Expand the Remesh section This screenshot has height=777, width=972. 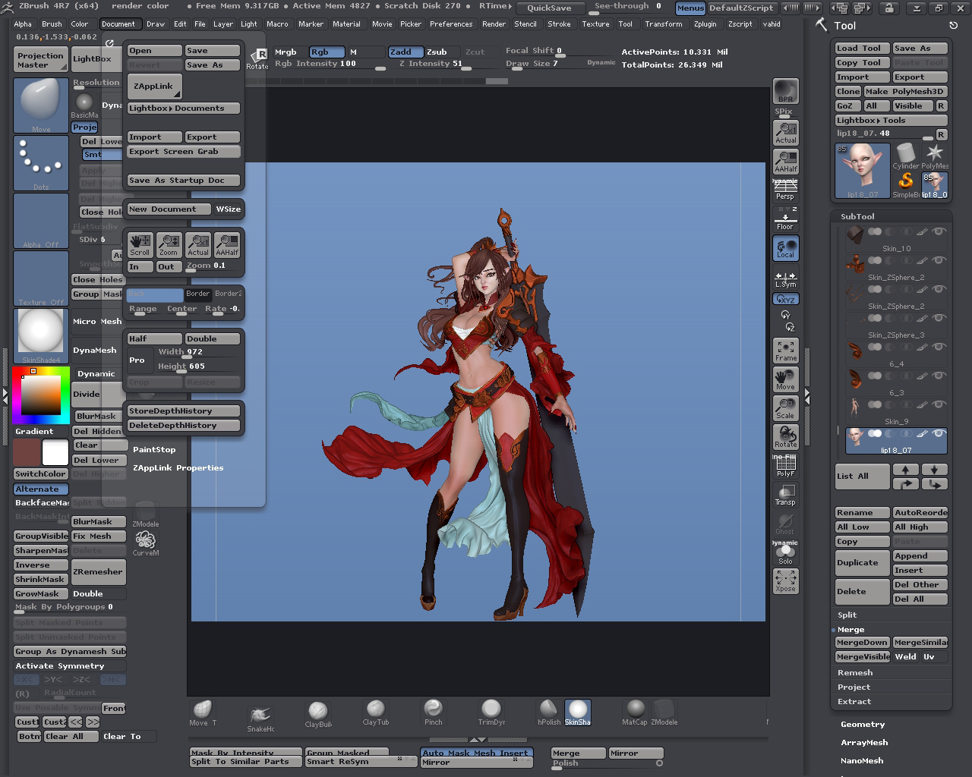[x=855, y=673]
